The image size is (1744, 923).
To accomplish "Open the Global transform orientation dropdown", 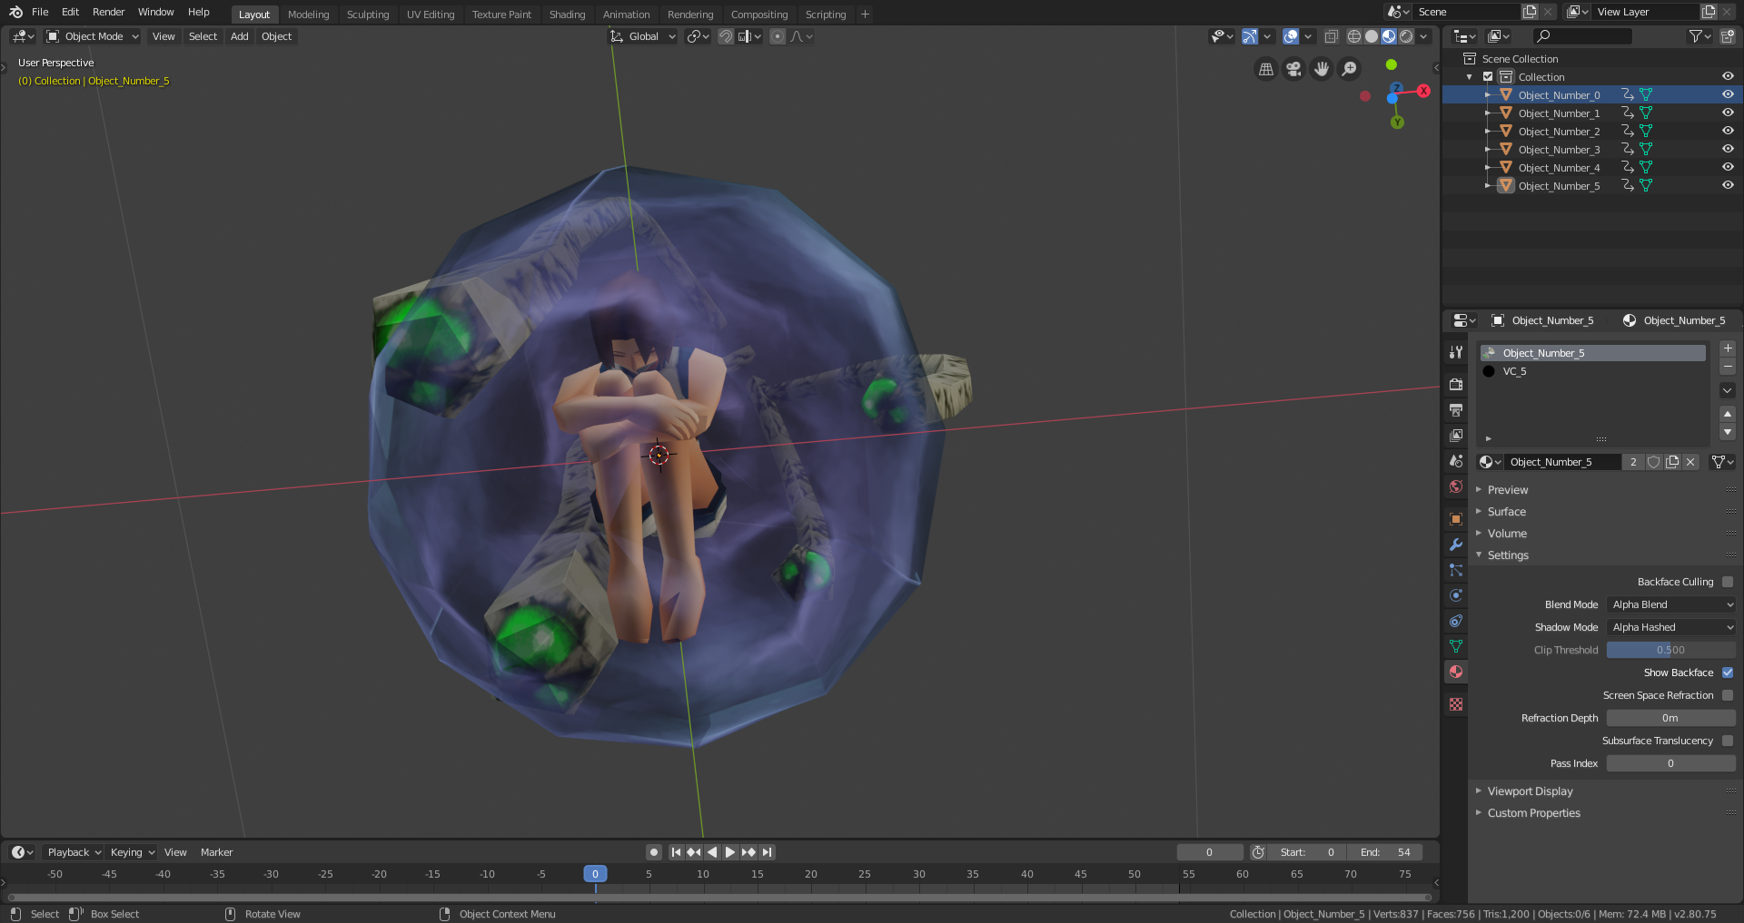I will pyautogui.click(x=643, y=36).
